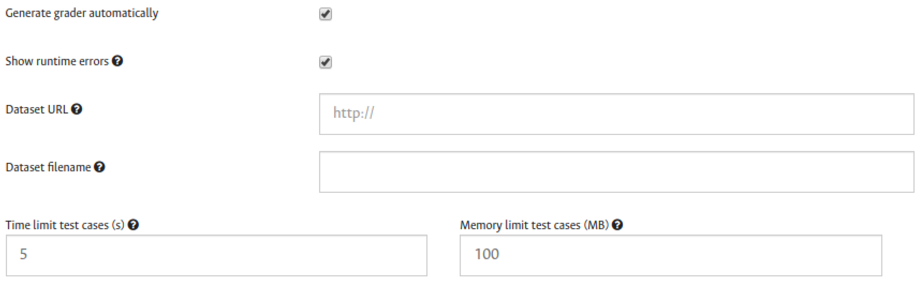Viewport: 920px width, 283px height.
Task: Click the http:// placeholder text
Action: pyautogui.click(x=353, y=113)
